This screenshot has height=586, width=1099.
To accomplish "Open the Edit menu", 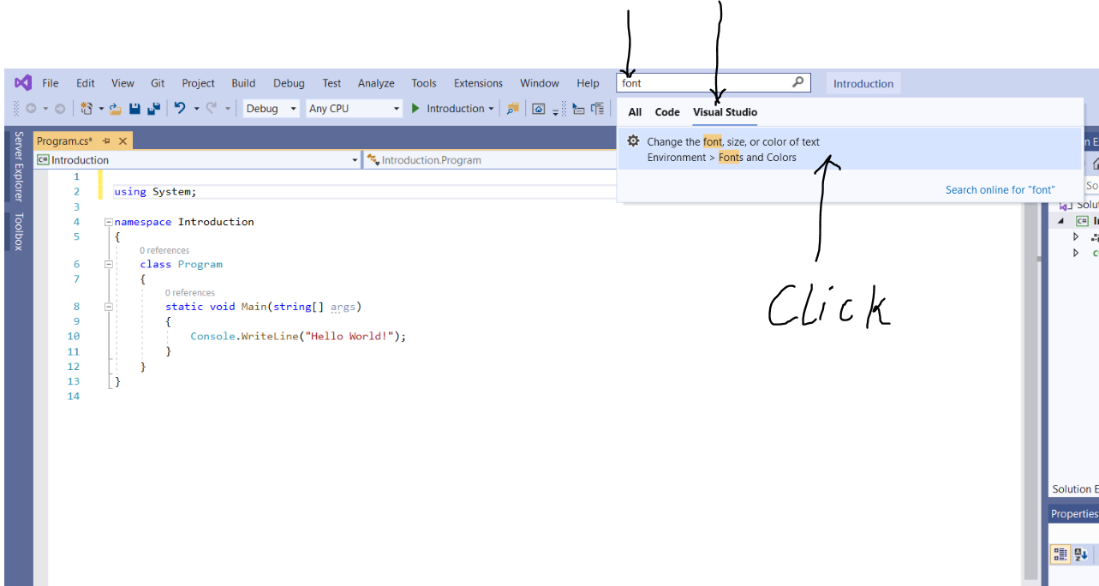I will coord(86,83).
